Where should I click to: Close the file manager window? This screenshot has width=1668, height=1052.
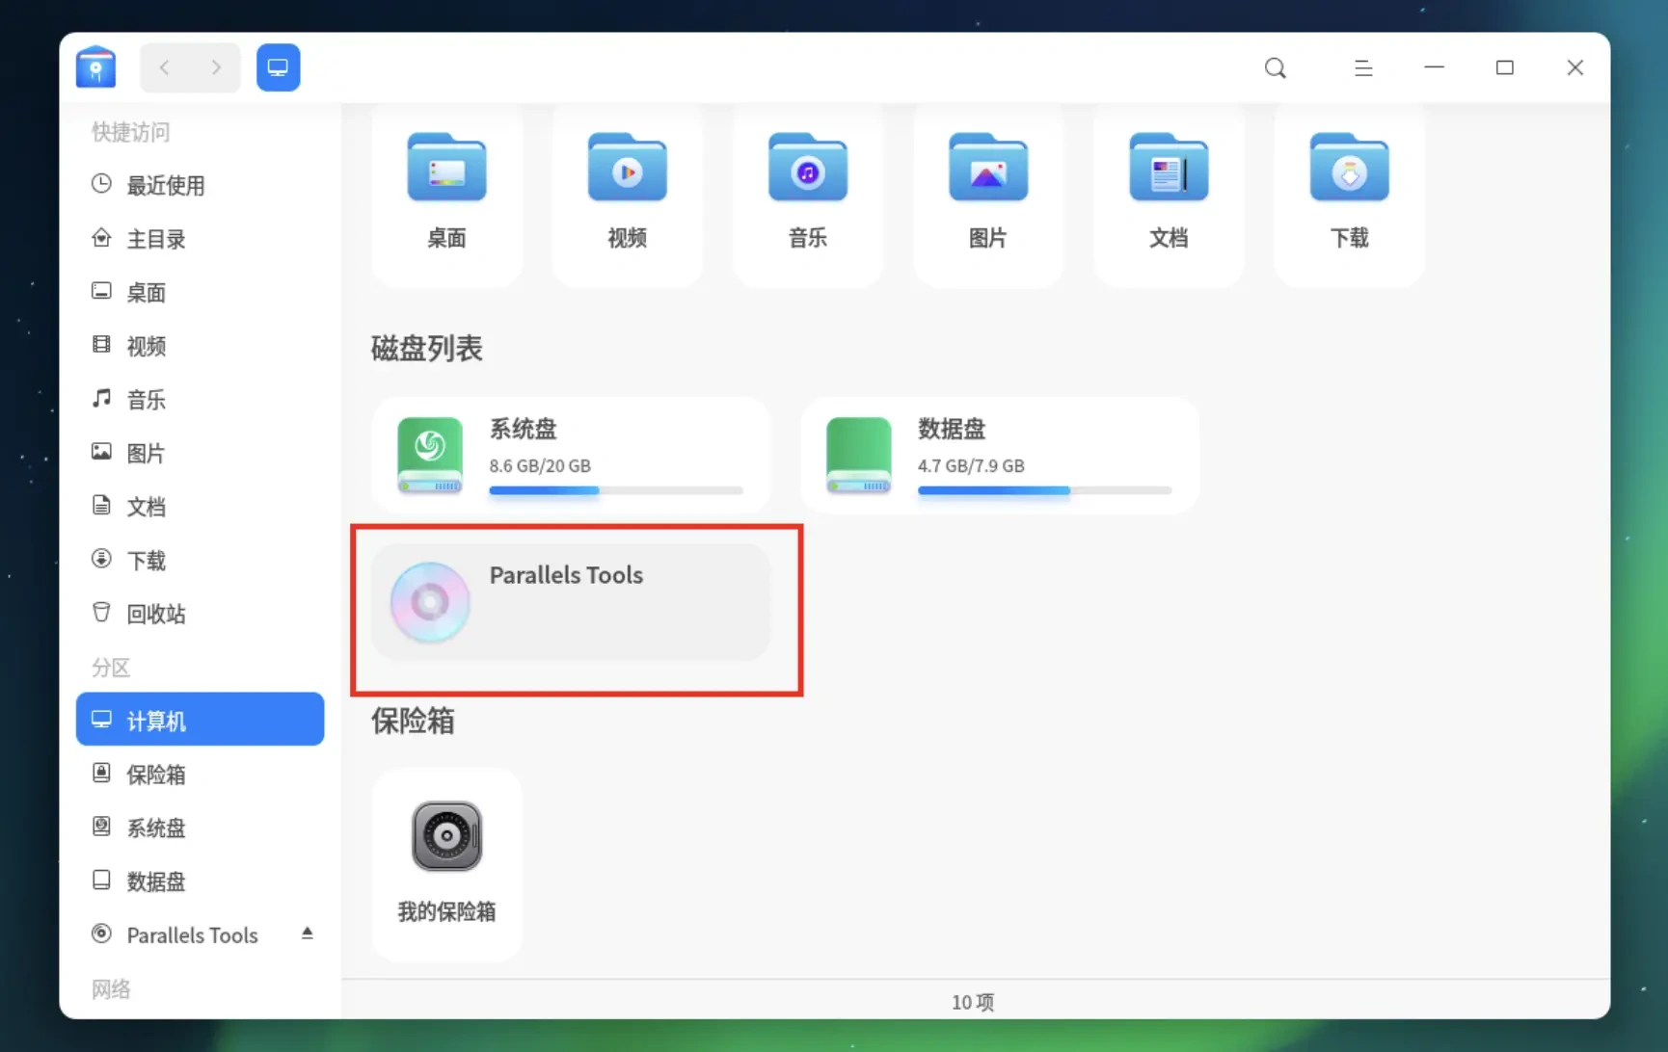coord(1574,67)
